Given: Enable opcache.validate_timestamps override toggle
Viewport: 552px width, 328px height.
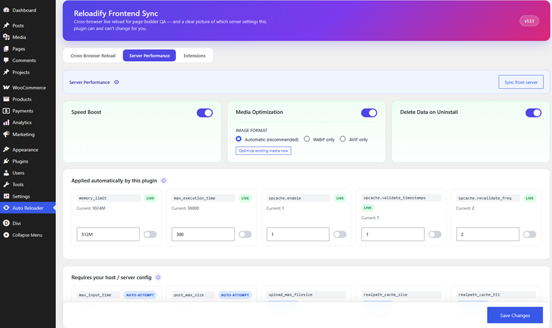Looking at the screenshot, I should [x=435, y=234].
